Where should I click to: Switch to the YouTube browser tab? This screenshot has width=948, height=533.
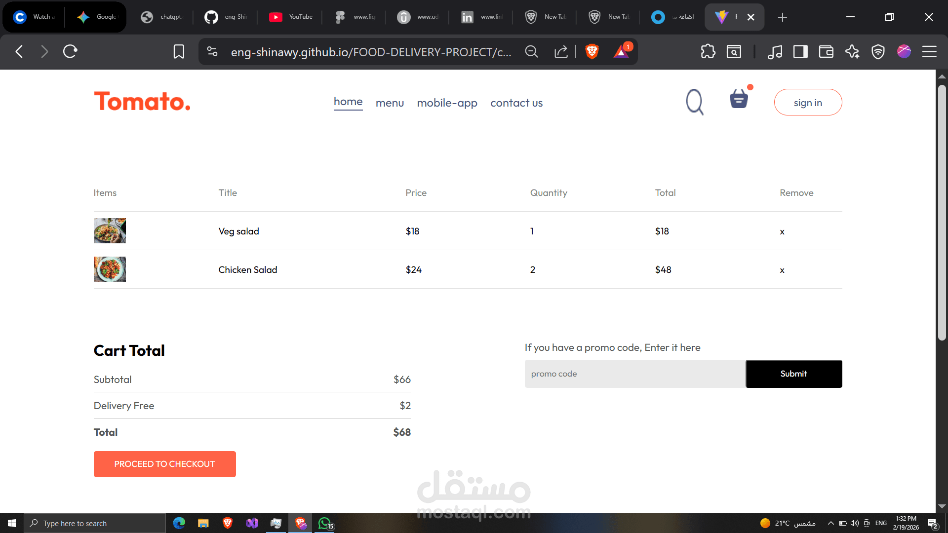tap(291, 17)
